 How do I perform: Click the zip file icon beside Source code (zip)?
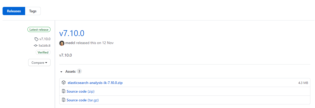point(64,91)
